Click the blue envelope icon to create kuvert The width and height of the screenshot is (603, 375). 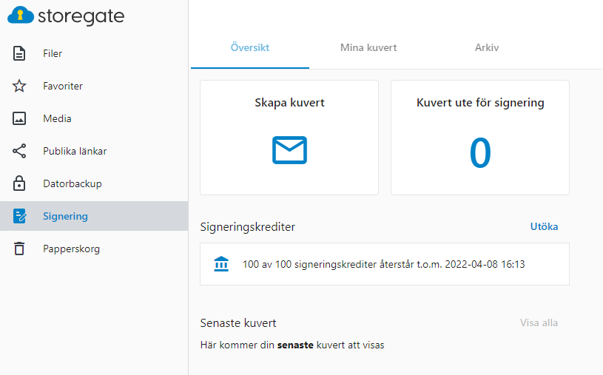coord(289,150)
